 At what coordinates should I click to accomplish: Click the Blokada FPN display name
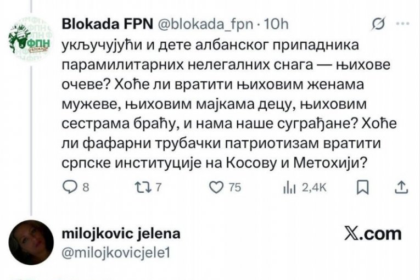102,25
